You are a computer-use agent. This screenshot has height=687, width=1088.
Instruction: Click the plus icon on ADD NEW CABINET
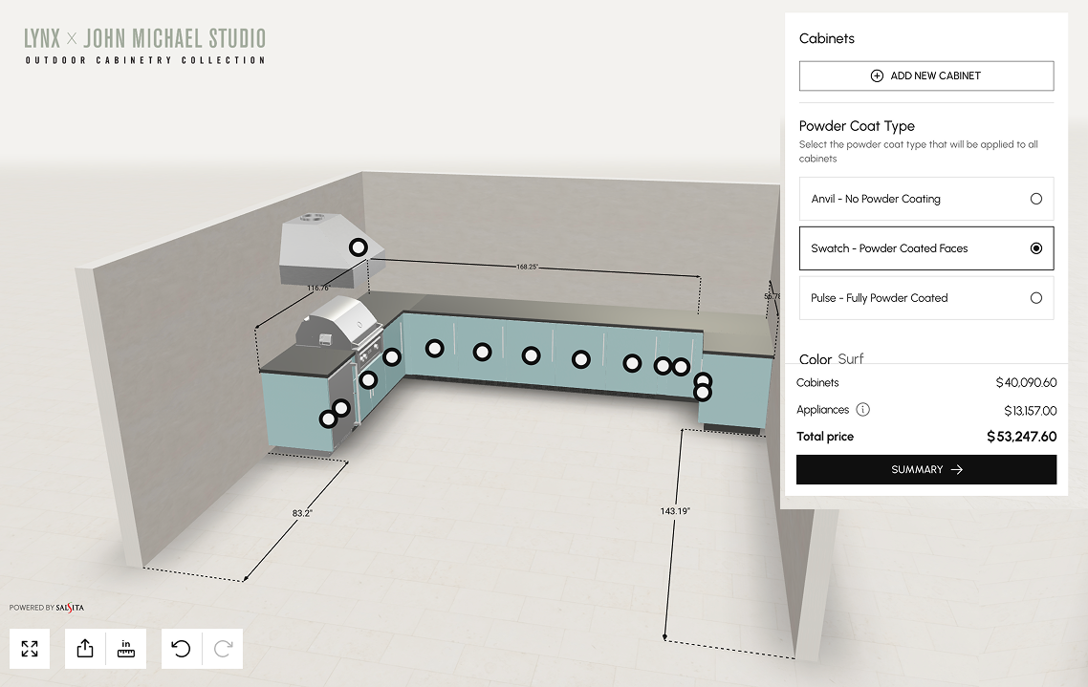[x=877, y=75]
